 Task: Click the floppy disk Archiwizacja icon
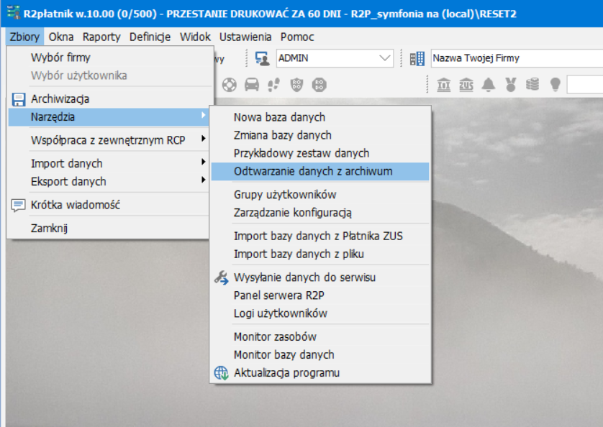[19, 99]
